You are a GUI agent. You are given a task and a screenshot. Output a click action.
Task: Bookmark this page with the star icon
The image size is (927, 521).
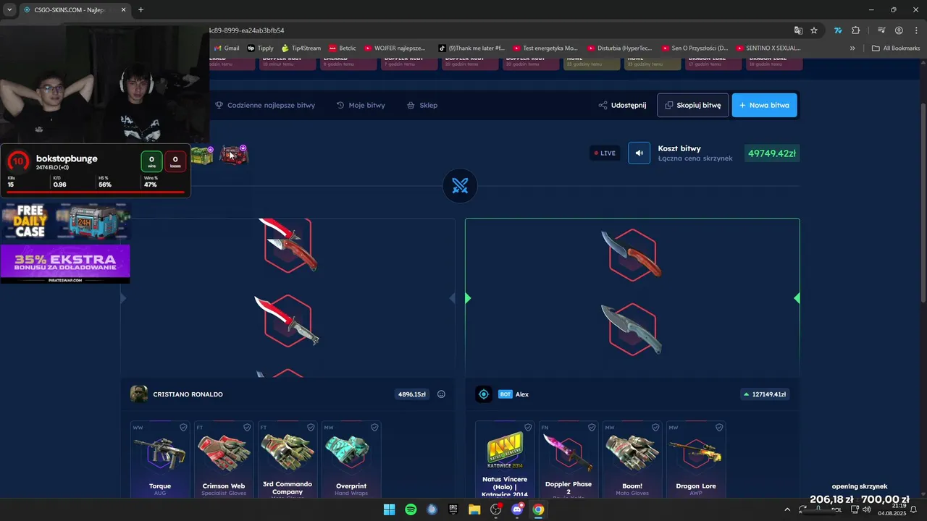click(x=814, y=30)
